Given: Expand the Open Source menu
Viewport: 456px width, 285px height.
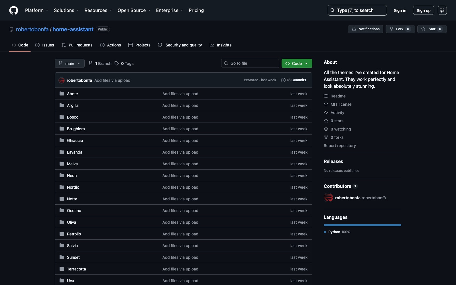Looking at the screenshot, I should click(134, 10).
